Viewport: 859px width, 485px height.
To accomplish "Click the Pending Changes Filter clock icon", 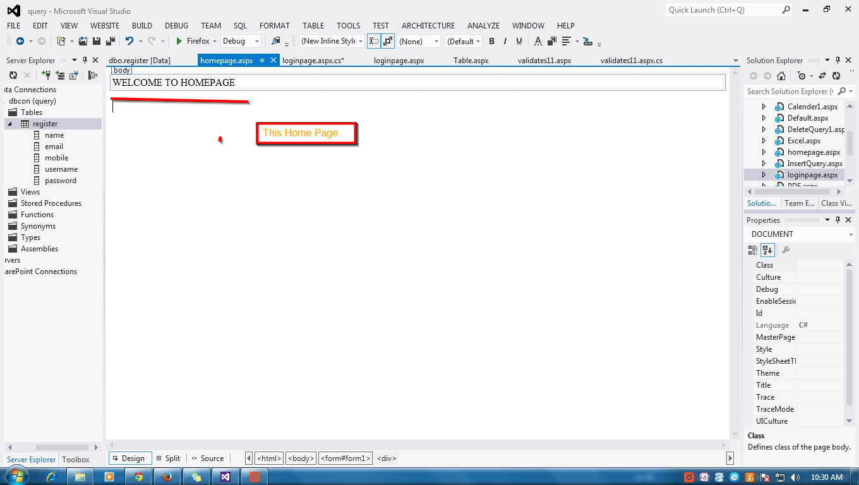I will point(802,76).
